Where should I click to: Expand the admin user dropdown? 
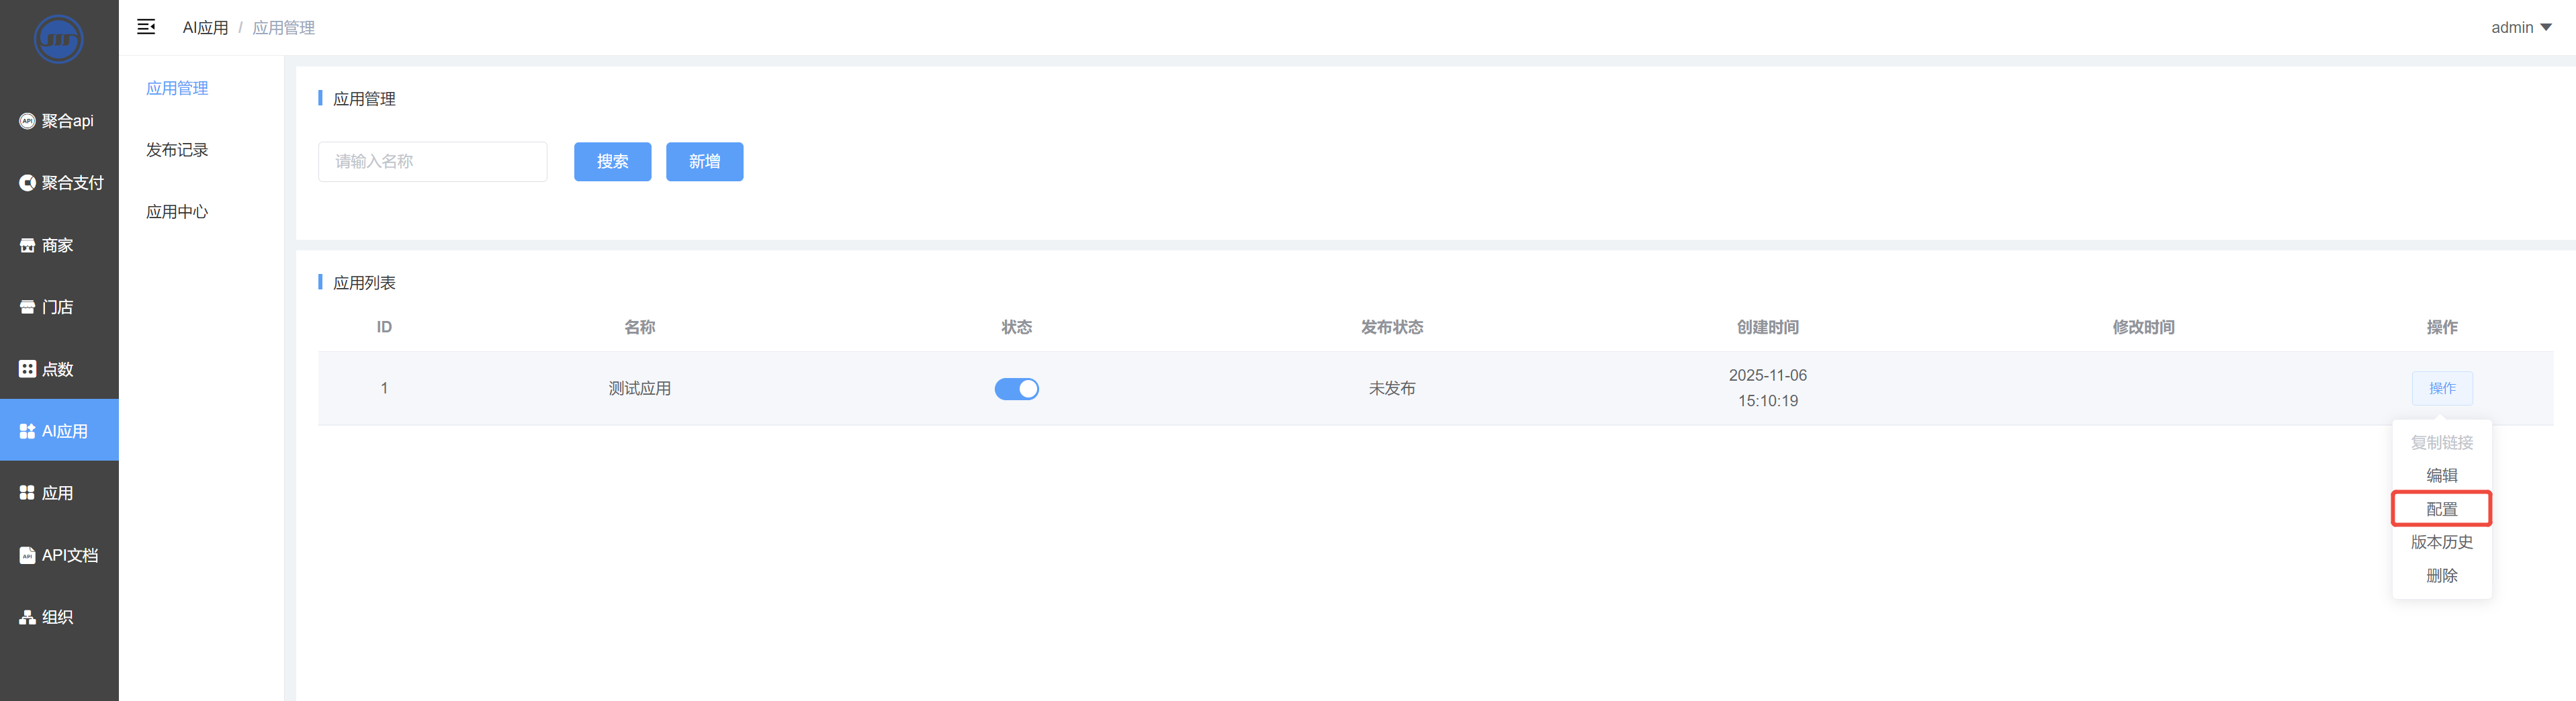[x=2520, y=28]
